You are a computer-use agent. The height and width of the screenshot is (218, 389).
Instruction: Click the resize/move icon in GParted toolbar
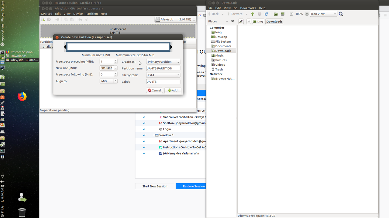point(57,19)
